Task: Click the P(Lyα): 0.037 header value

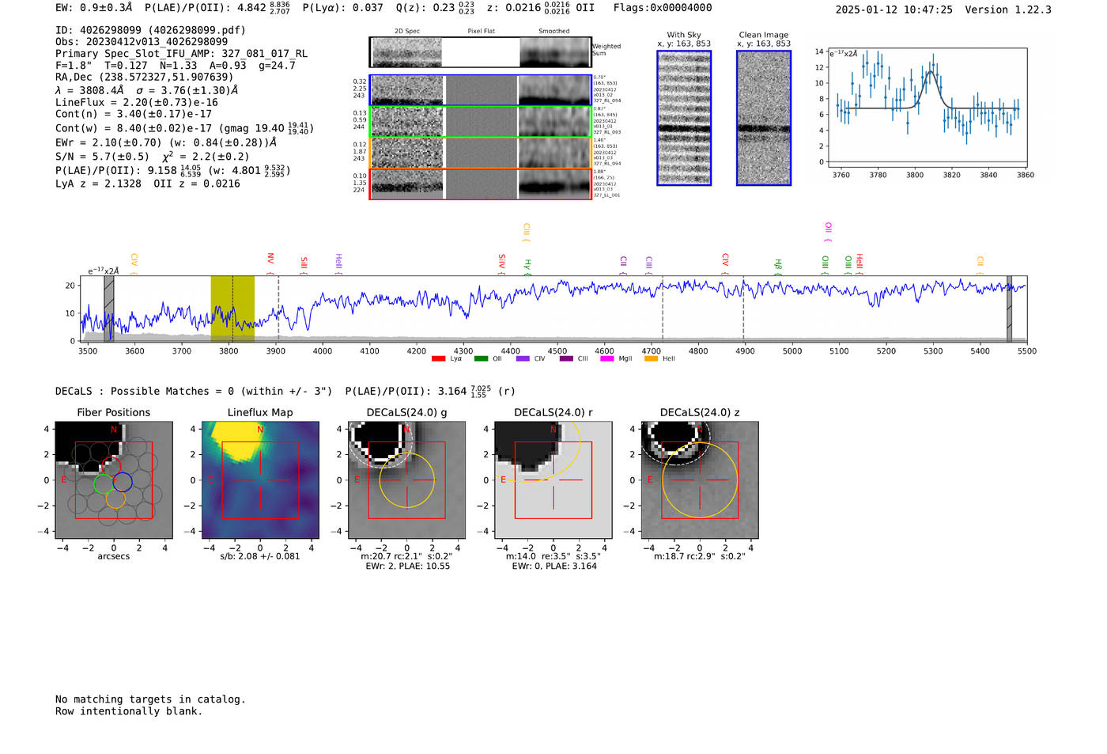Action: pos(342,8)
